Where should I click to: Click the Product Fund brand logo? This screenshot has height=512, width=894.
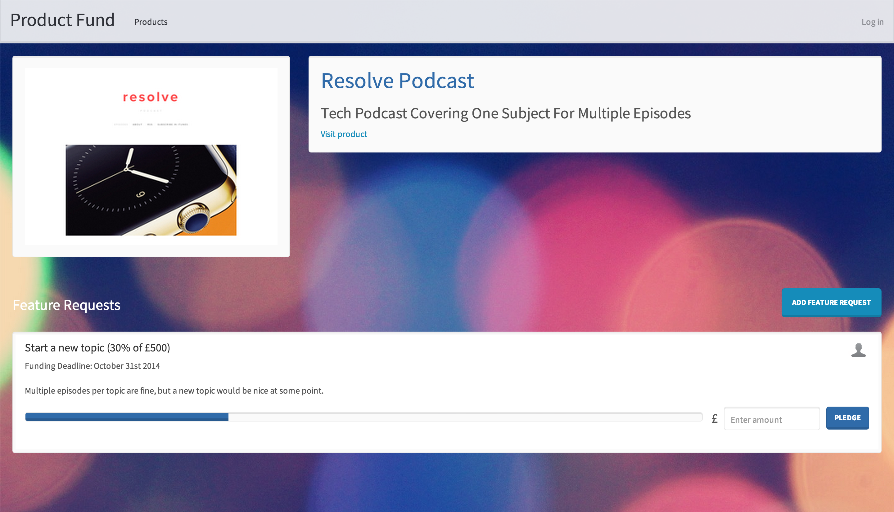click(63, 20)
